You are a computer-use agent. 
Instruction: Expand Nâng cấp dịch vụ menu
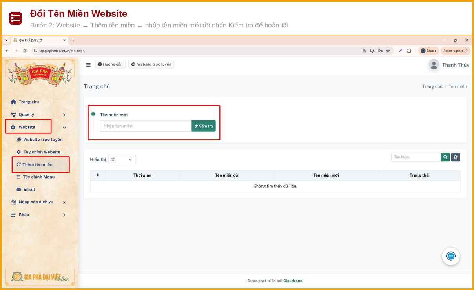click(x=38, y=202)
